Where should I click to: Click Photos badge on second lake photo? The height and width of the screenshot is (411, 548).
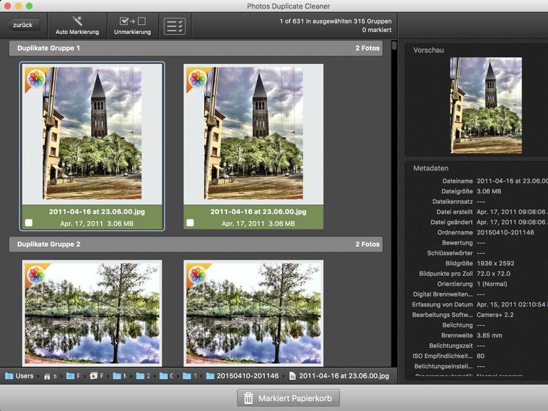click(x=198, y=274)
